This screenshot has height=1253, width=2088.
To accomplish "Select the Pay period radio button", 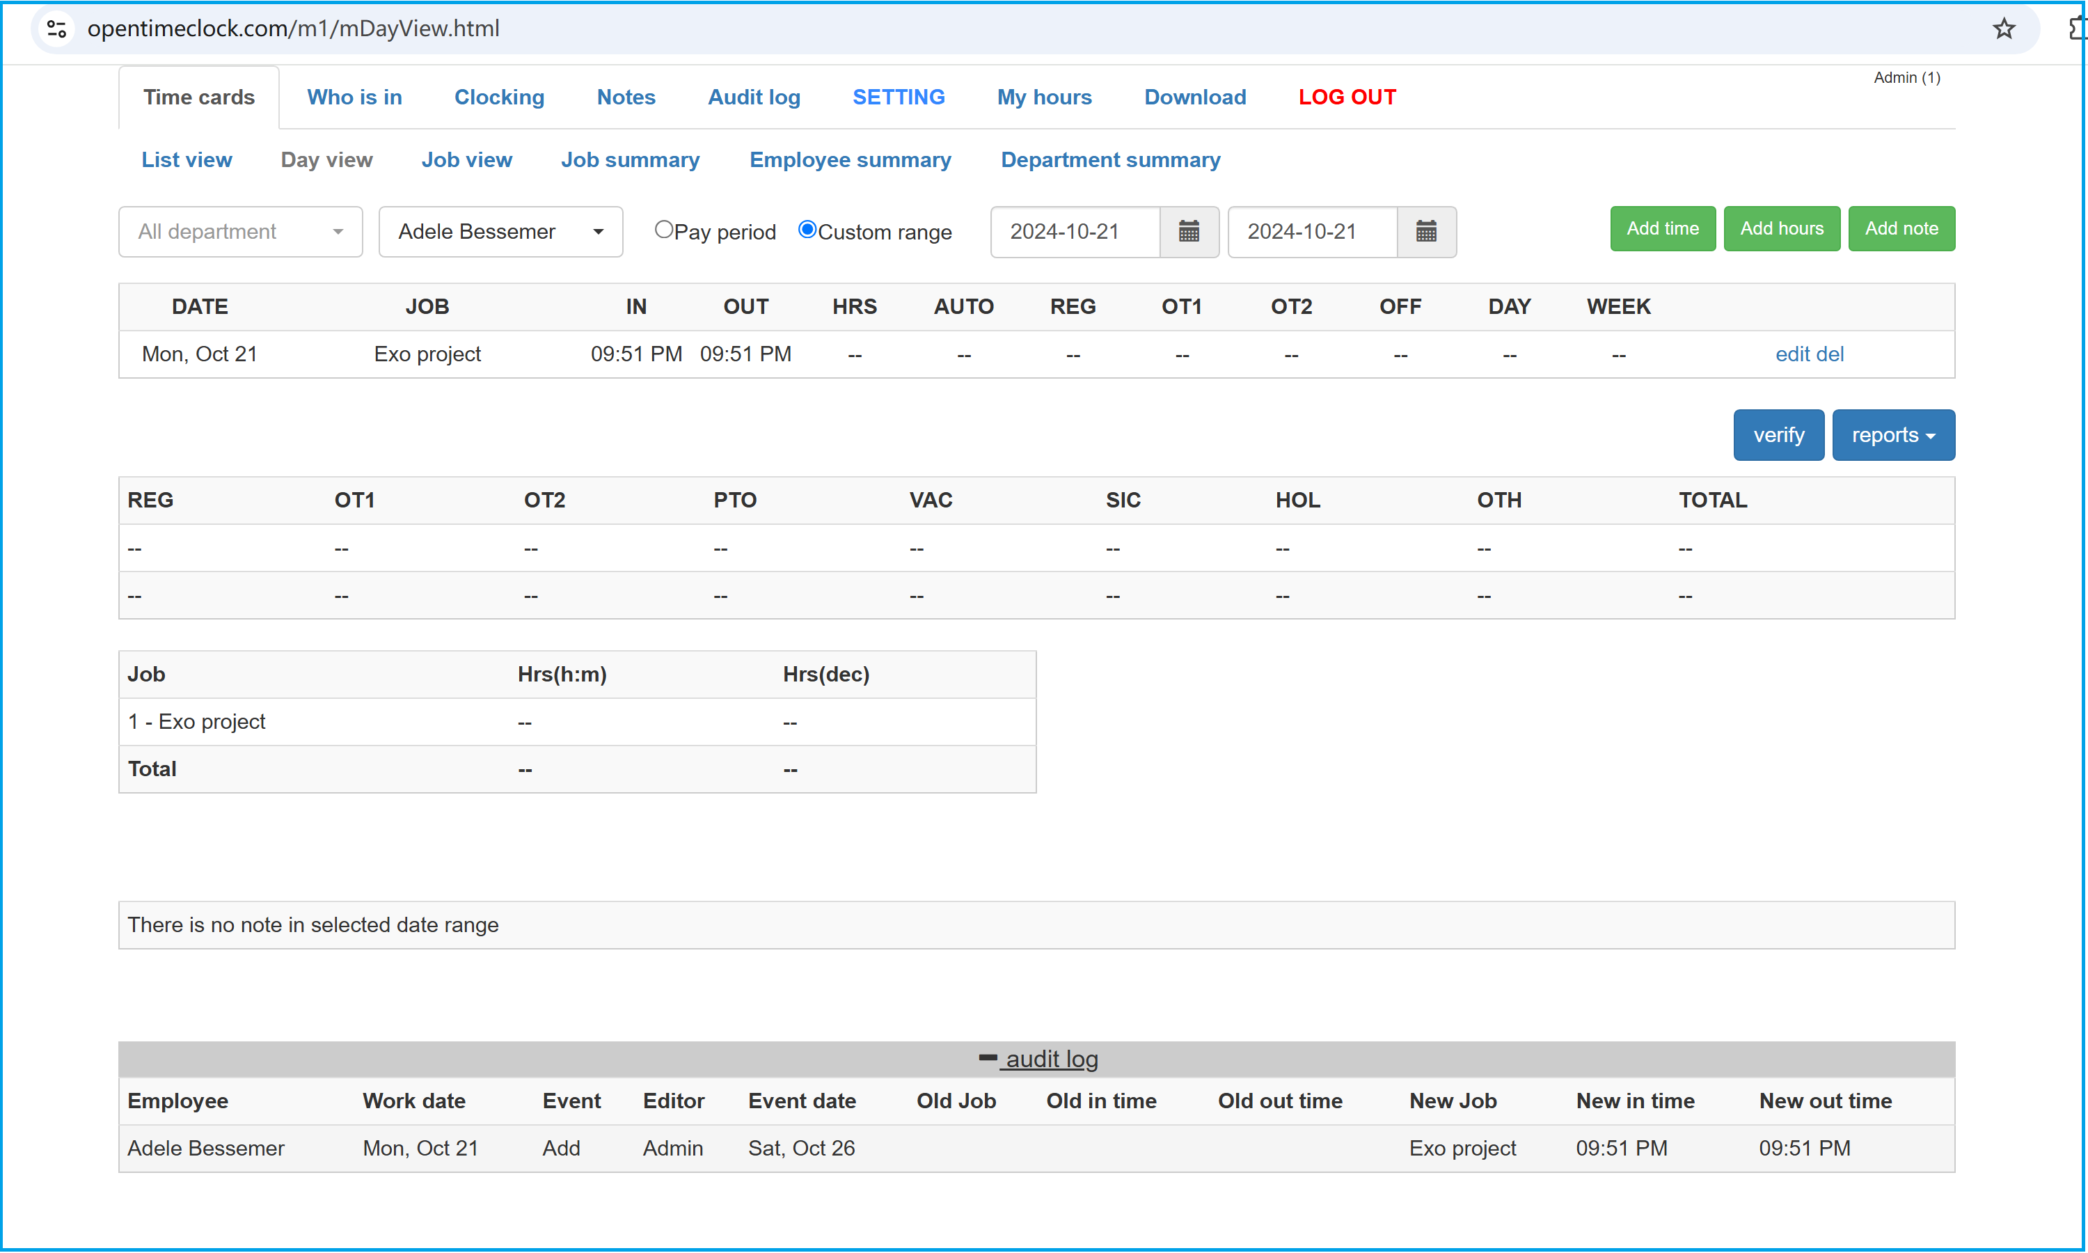I will click(663, 230).
